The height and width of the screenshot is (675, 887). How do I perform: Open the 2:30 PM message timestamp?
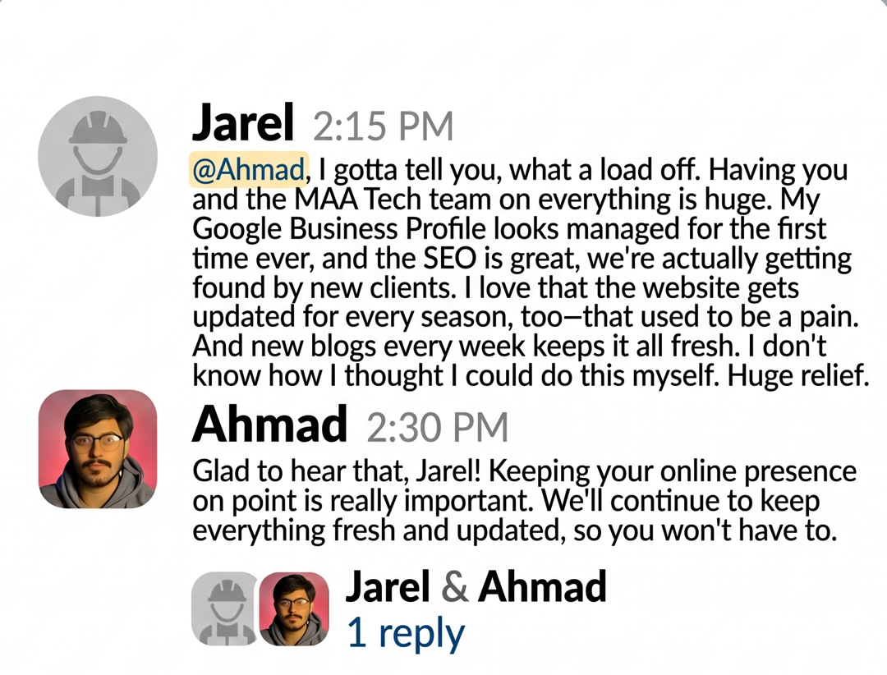click(x=437, y=427)
